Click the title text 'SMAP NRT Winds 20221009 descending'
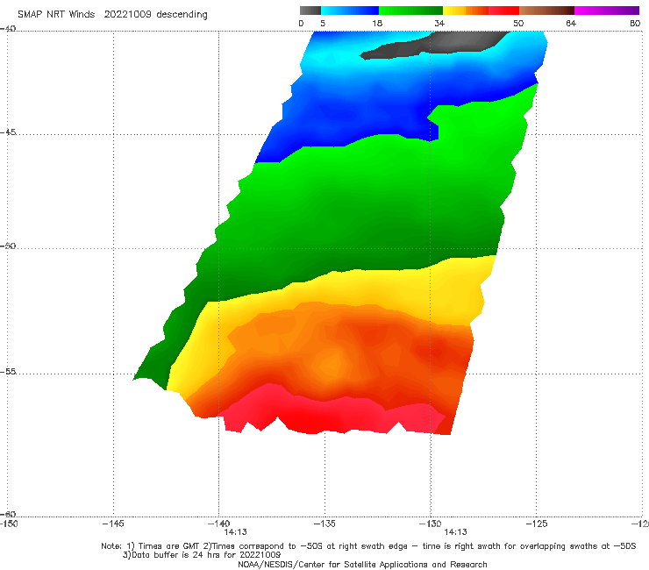Screen dimensions: 649x570 [x=112, y=14]
